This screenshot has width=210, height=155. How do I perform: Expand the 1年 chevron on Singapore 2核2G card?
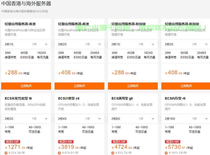(206, 44)
